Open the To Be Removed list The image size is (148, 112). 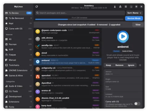click(x=18, y=18)
